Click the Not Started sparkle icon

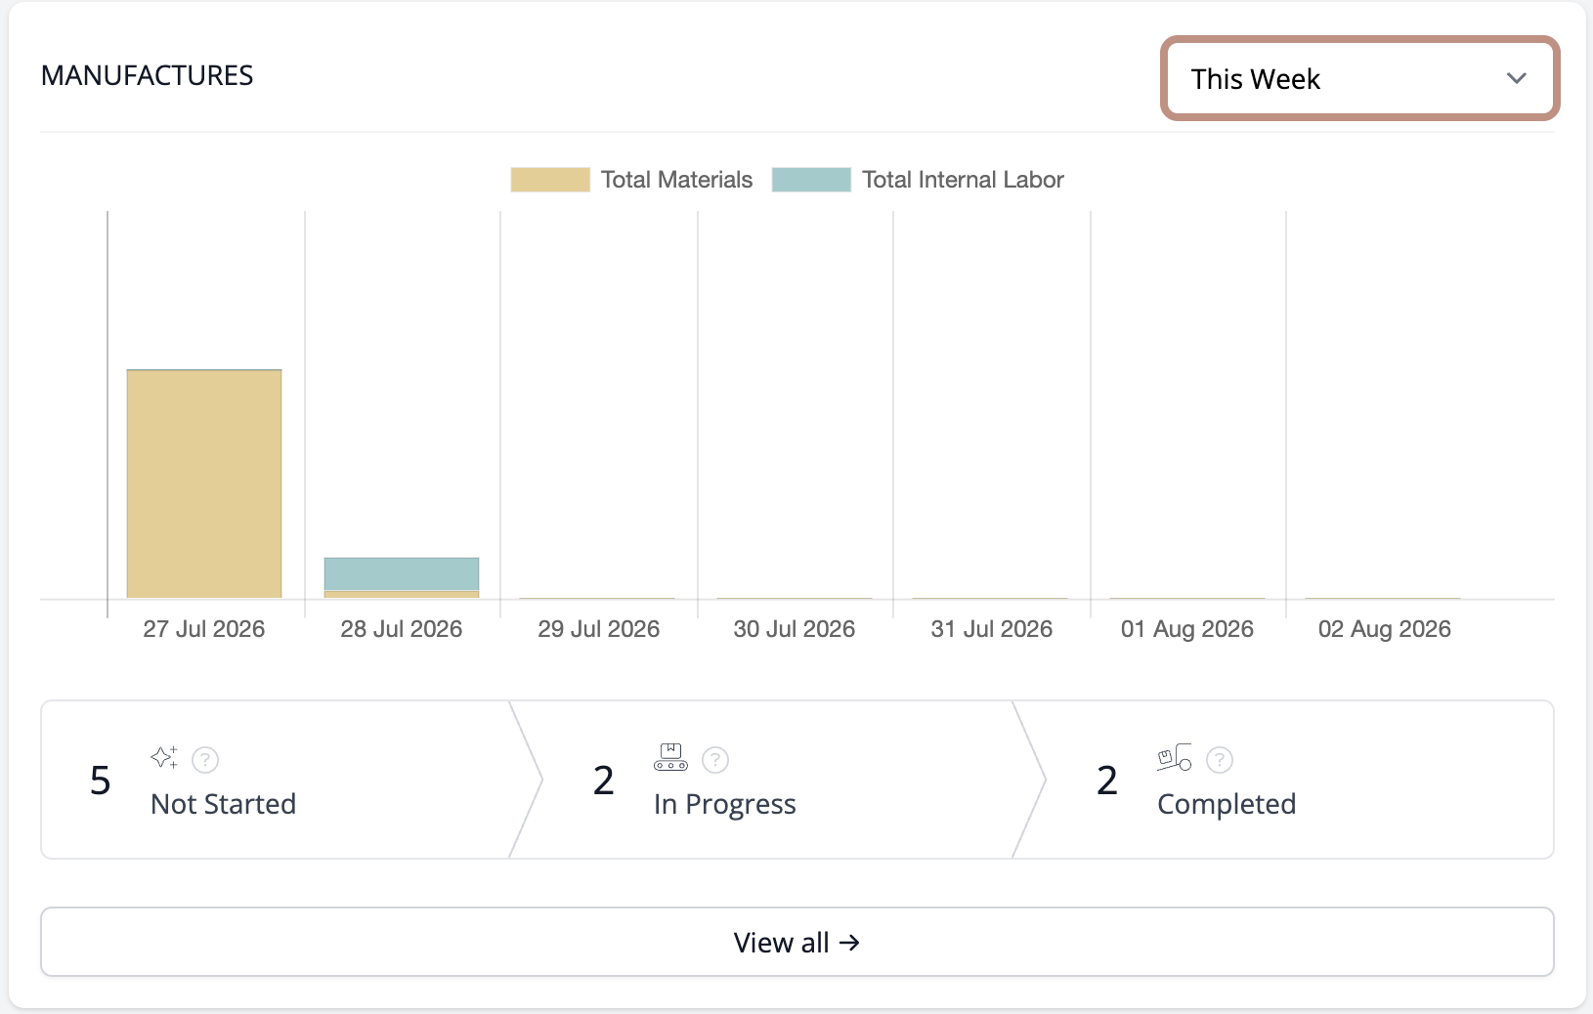click(164, 758)
